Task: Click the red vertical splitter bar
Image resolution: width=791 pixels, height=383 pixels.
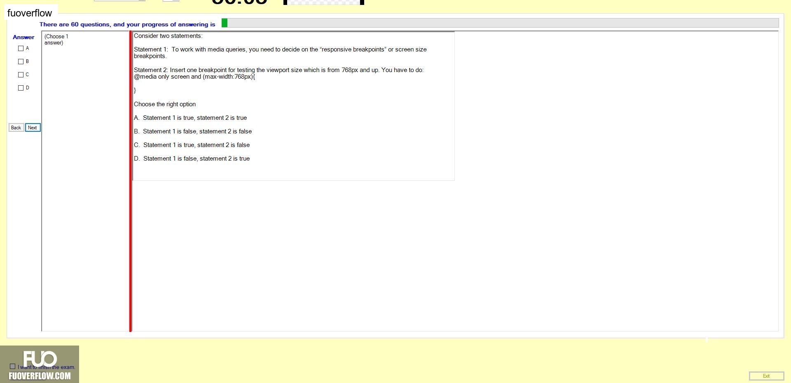Action: (x=131, y=181)
